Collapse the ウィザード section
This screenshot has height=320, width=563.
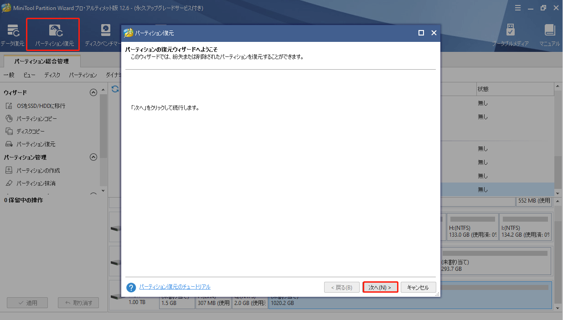click(93, 91)
